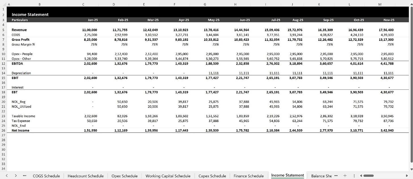Select the Opex Schedule tab

pyautogui.click(x=124, y=176)
